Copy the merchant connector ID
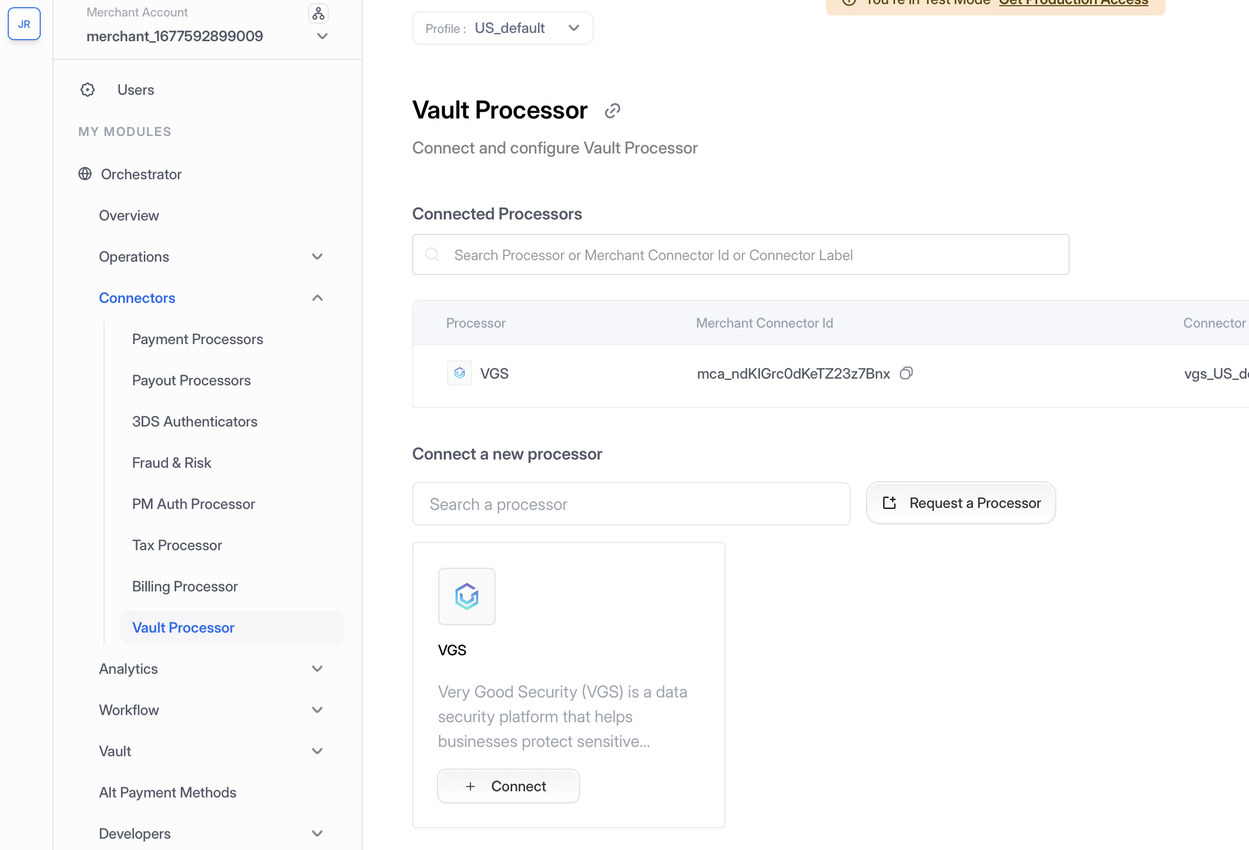This screenshot has height=850, width=1249. [907, 373]
